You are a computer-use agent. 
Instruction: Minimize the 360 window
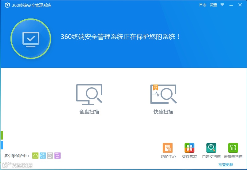pos(231,5)
